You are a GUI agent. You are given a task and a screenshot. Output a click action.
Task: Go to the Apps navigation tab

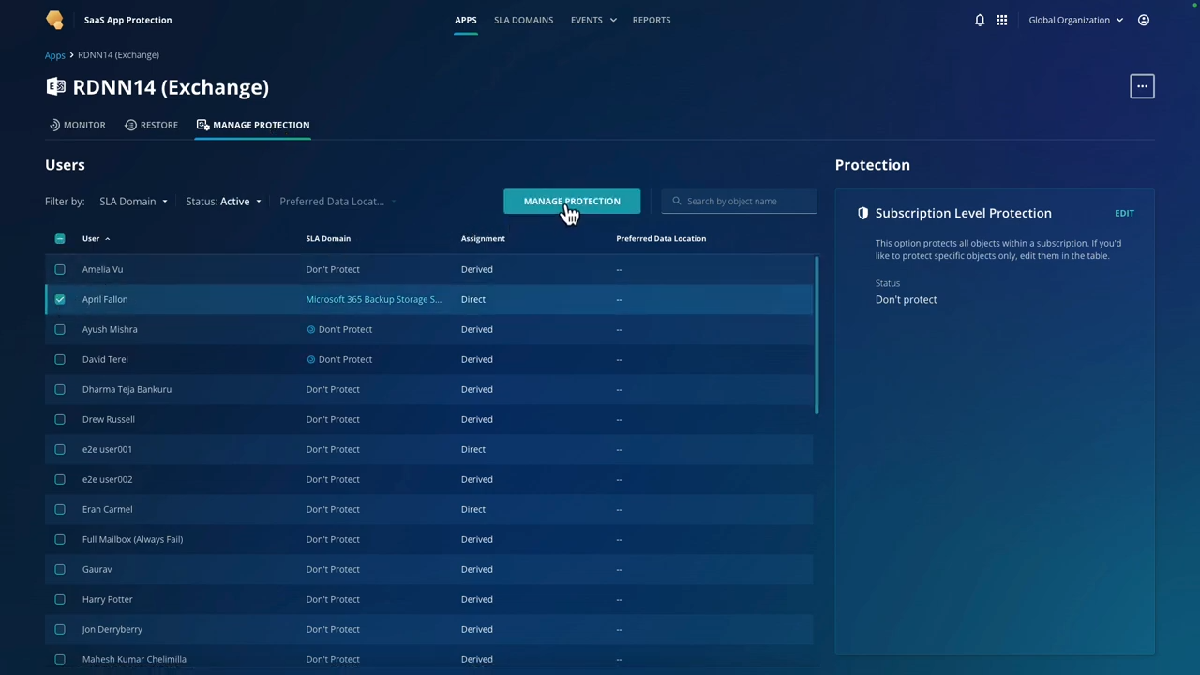click(466, 20)
